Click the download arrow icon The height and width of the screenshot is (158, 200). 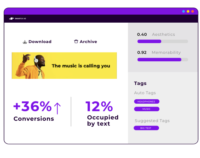(x=25, y=42)
